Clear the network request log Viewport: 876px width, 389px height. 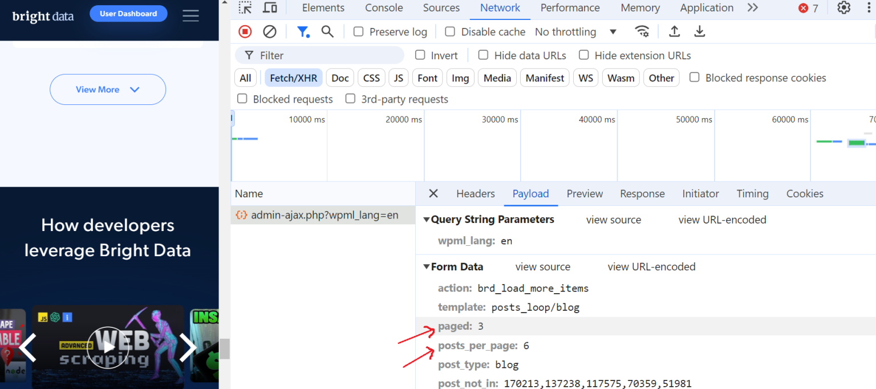pos(269,31)
